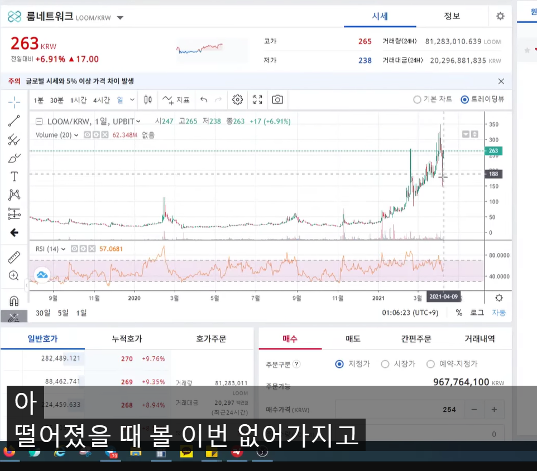Select the XABCD pattern tool
Screen dimensions: 537x471
pos(14,195)
